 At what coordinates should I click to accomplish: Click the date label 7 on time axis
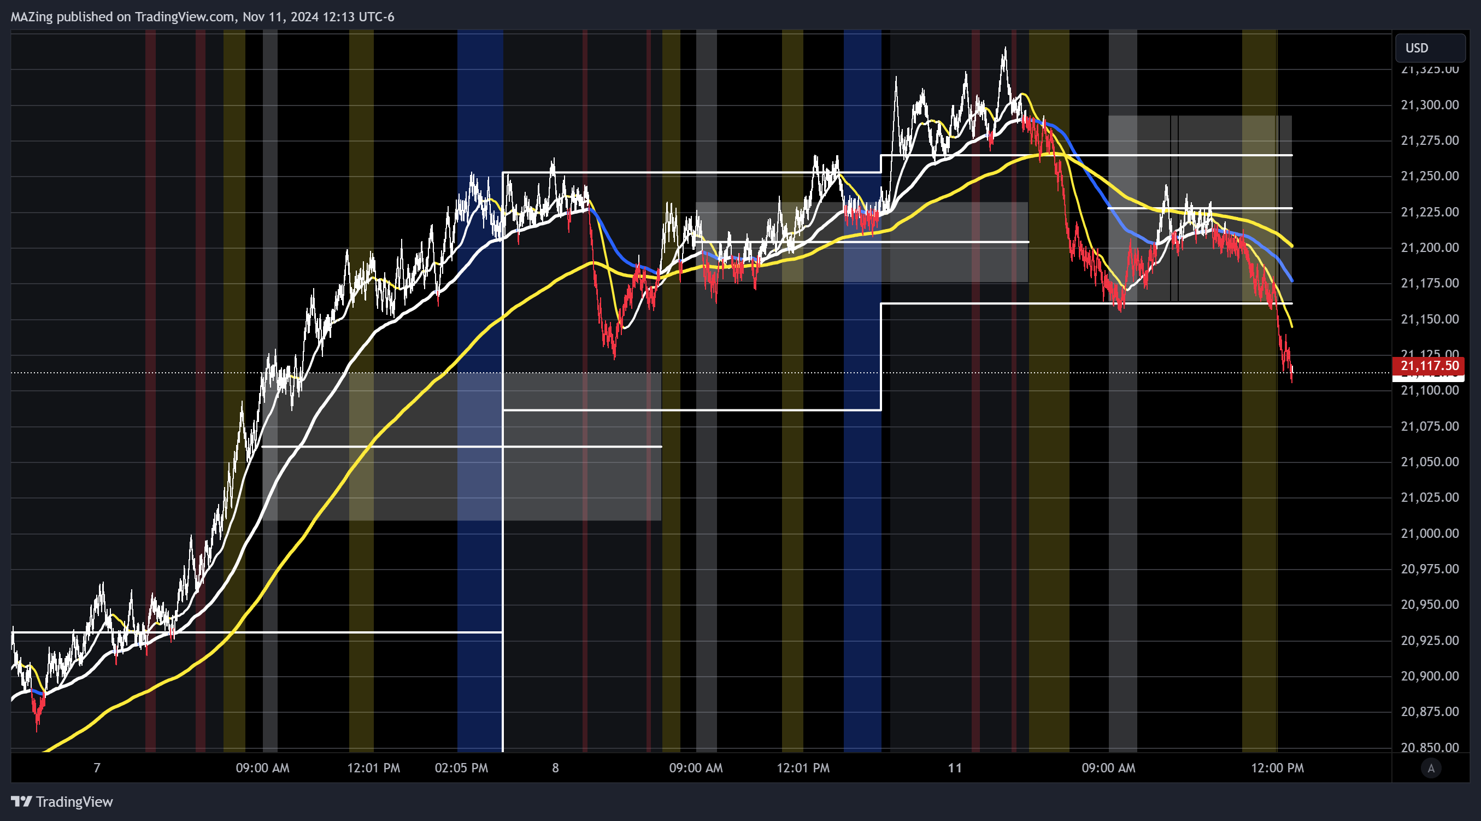pos(97,768)
